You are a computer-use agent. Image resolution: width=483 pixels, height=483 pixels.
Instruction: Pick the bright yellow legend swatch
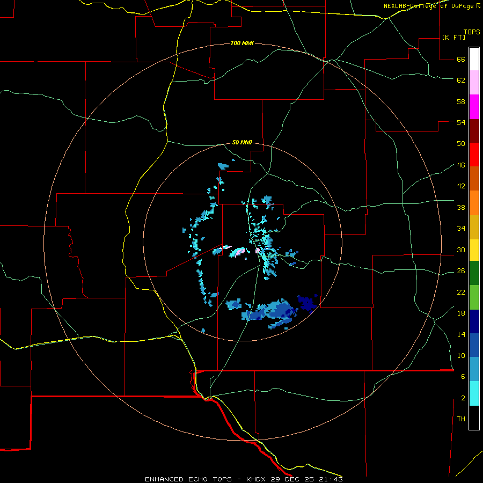(x=474, y=250)
